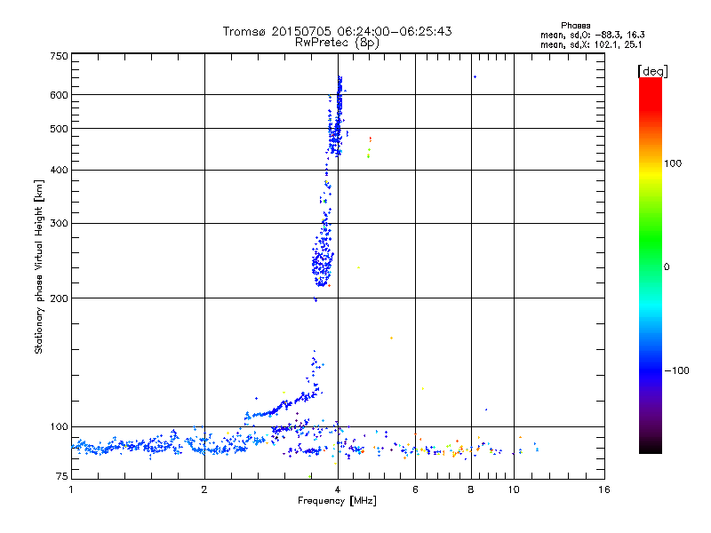The width and height of the screenshot is (711, 533).
Task: Click the plot title 'Tromsø 20150705 06:24:00-06:25:43'
Action: coord(337,31)
